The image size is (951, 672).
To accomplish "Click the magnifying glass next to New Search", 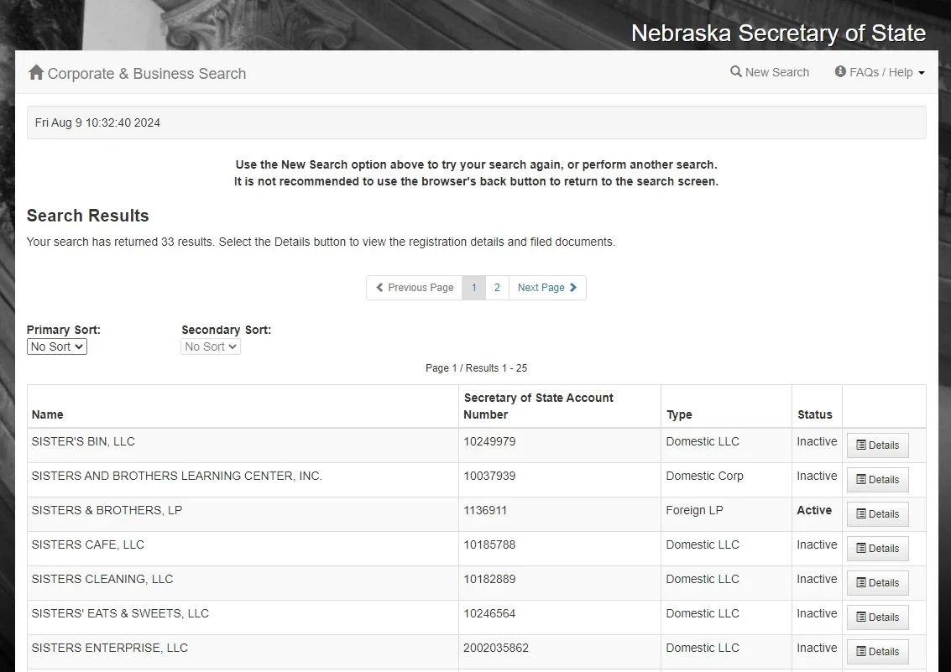I will [734, 72].
